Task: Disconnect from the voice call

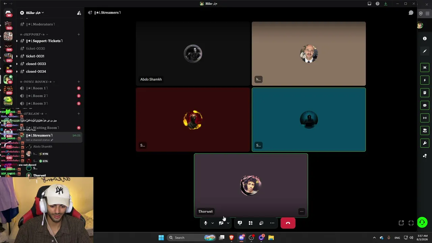Action: (288, 223)
